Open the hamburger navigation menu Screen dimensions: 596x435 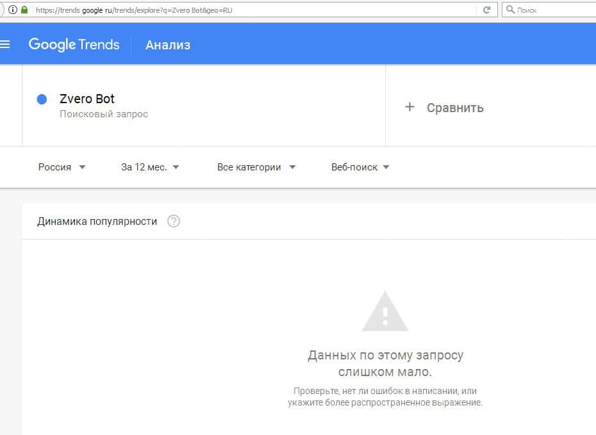point(5,44)
